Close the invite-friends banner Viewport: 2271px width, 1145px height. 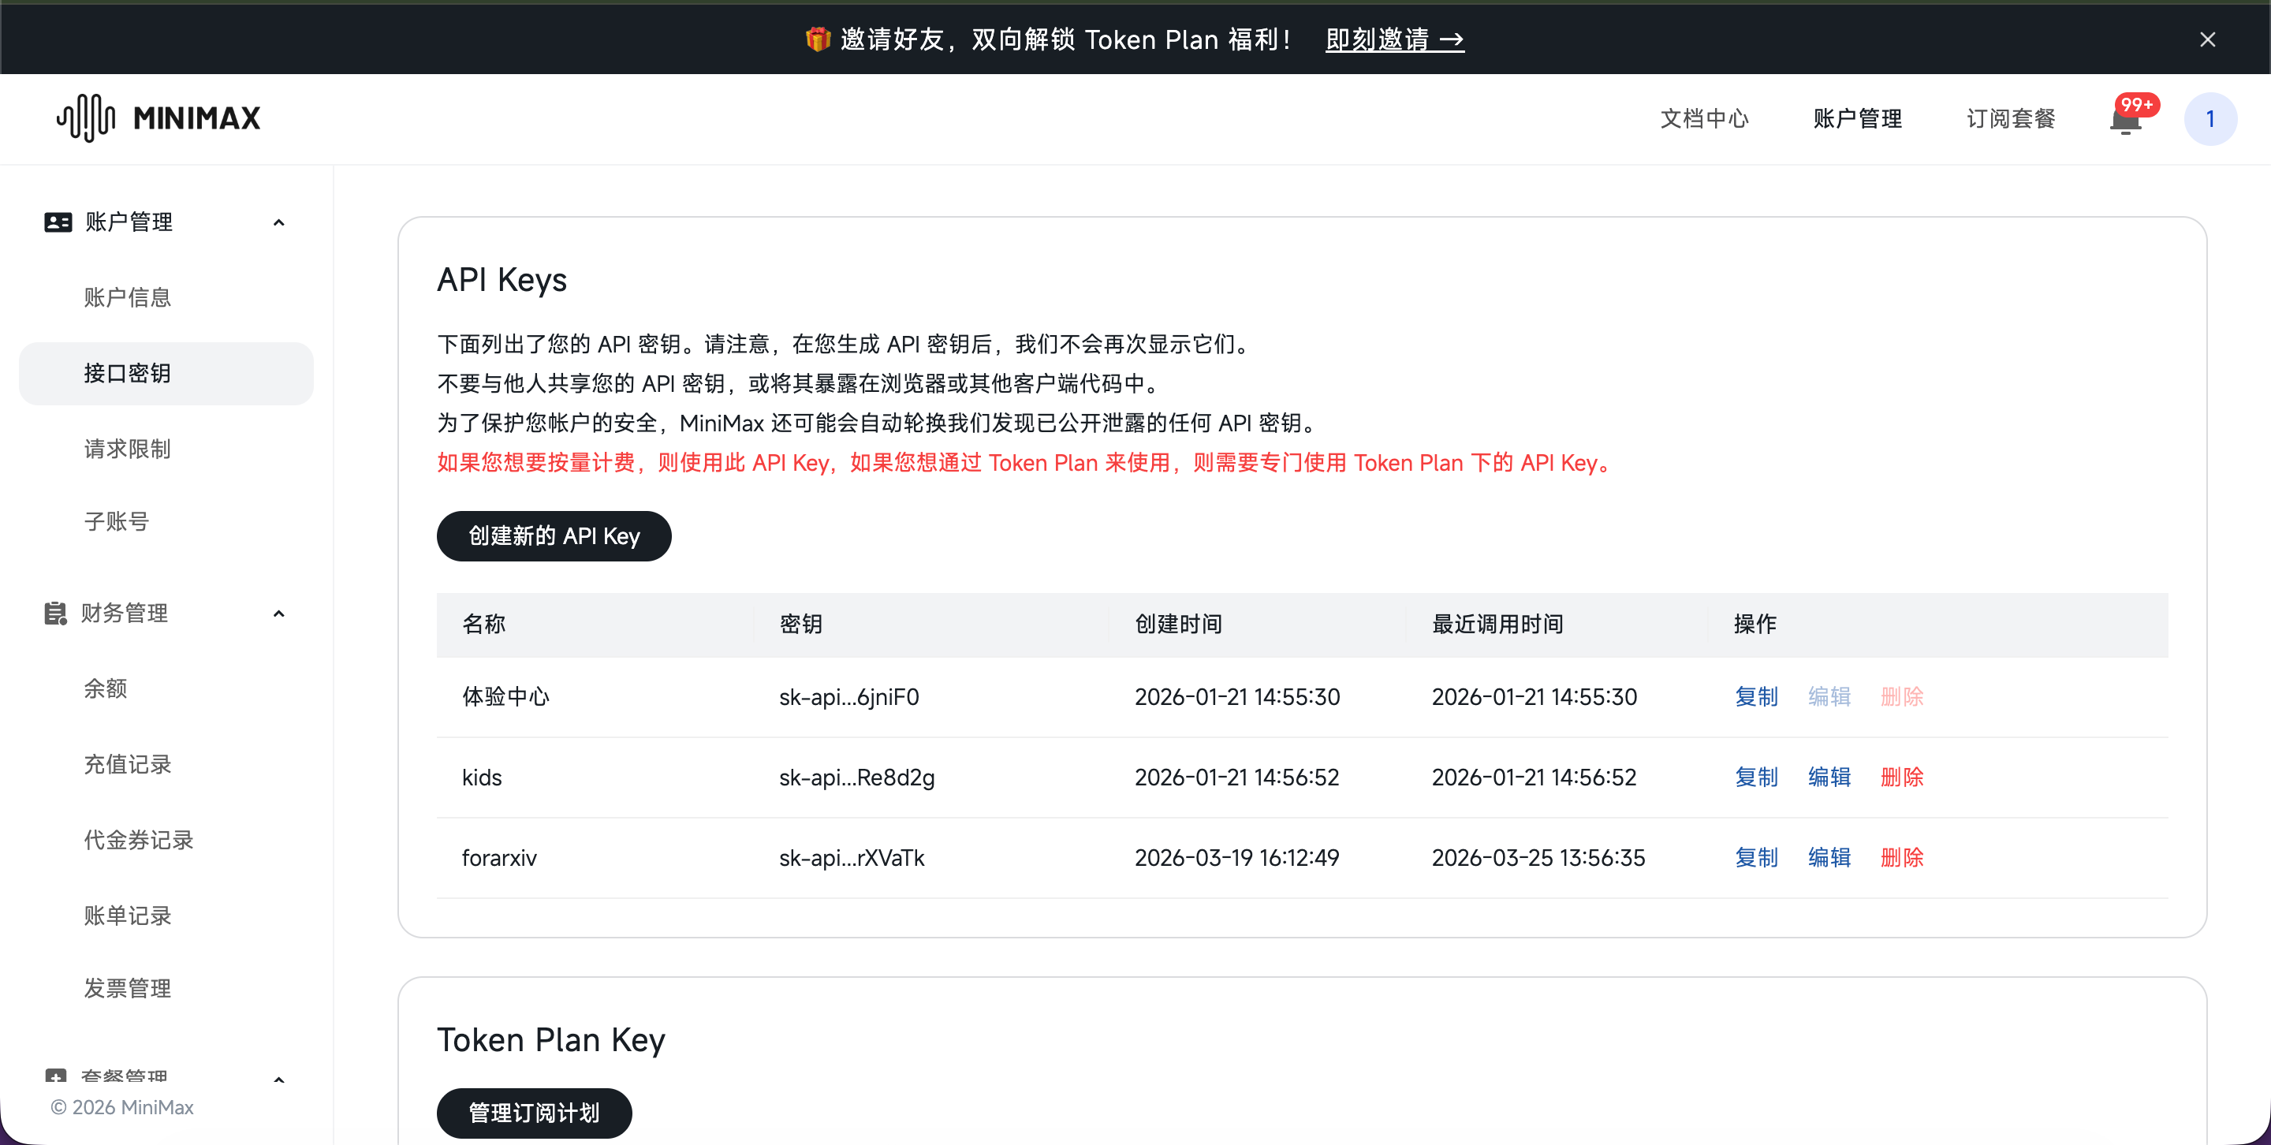coord(2206,39)
